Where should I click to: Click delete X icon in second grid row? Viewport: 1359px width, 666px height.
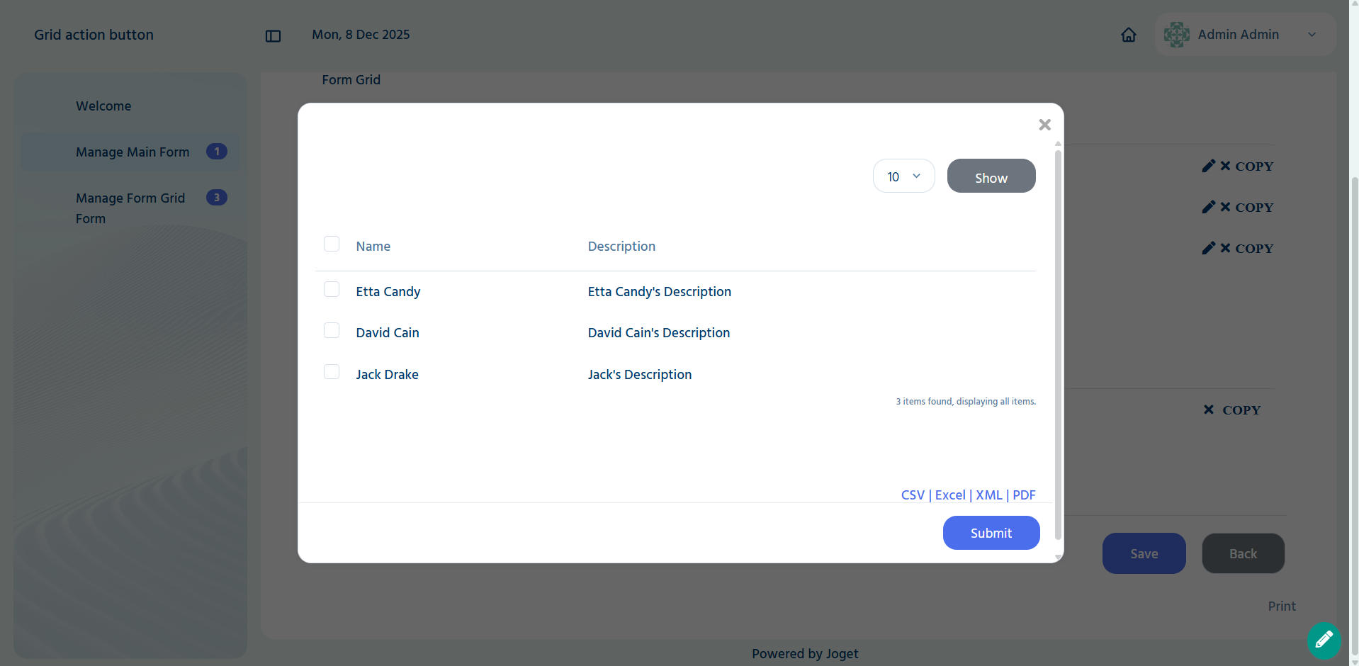tap(1225, 207)
